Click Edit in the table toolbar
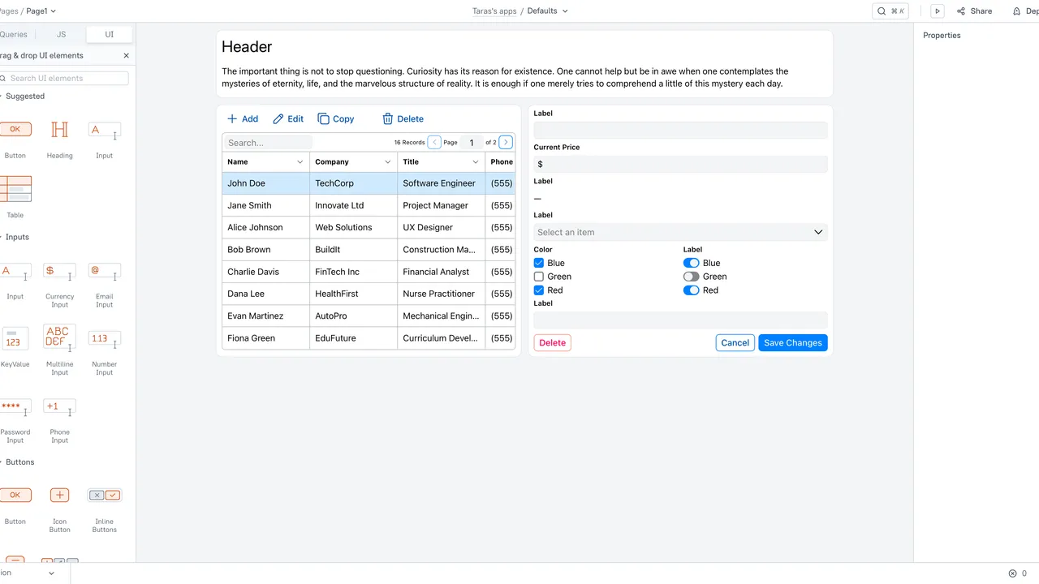The image size is (1039, 584). pos(288,118)
